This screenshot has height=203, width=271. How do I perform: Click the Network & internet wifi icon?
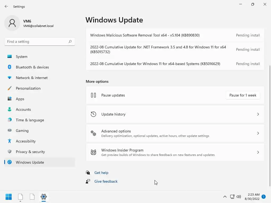click(10, 78)
